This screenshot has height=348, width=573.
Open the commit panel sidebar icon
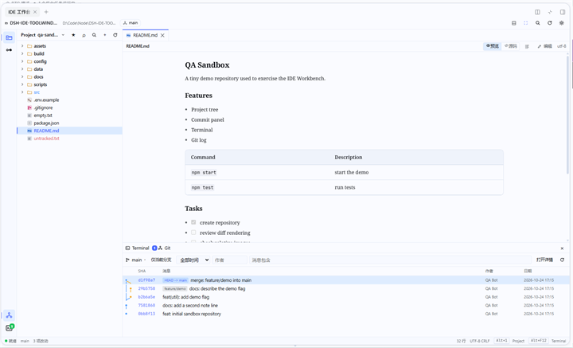(x=9, y=50)
